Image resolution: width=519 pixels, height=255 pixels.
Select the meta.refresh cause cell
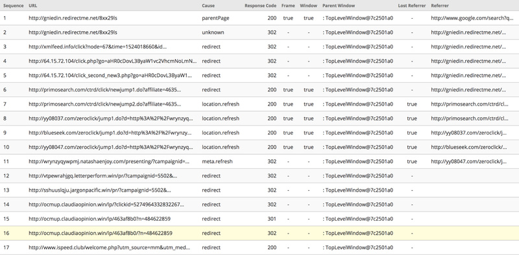[x=217, y=162]
